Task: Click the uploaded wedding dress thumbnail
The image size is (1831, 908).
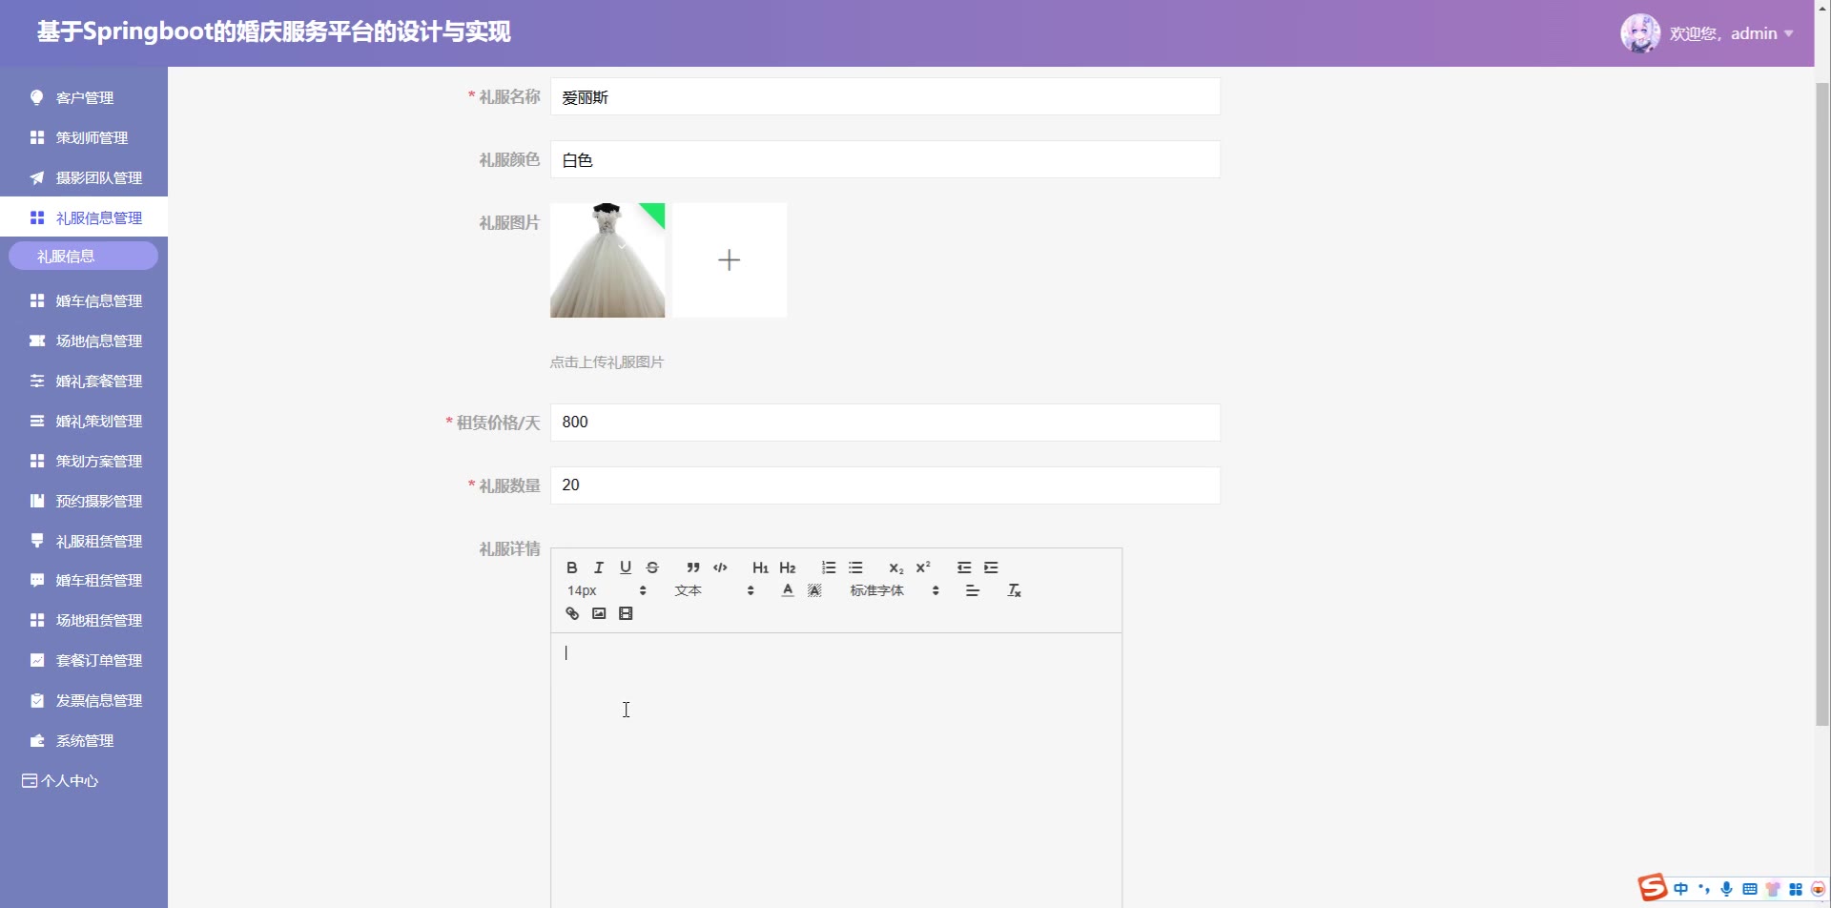Action: tap(607, 260)
